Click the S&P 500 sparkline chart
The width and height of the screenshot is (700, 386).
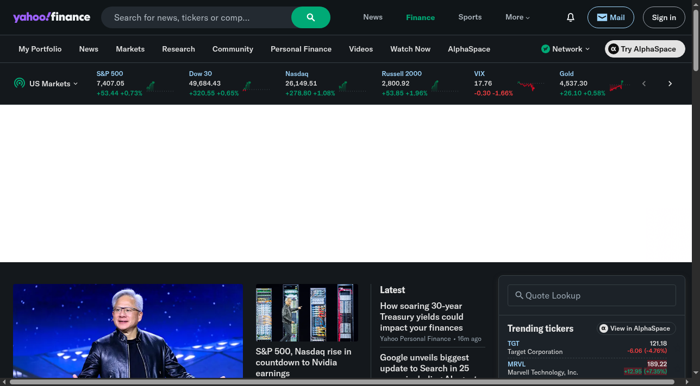point(160,86)
